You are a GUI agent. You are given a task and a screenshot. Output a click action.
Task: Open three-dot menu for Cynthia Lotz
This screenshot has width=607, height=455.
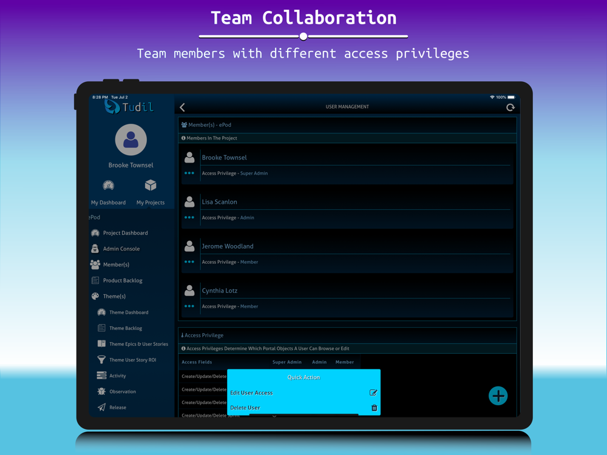[189, 306]
